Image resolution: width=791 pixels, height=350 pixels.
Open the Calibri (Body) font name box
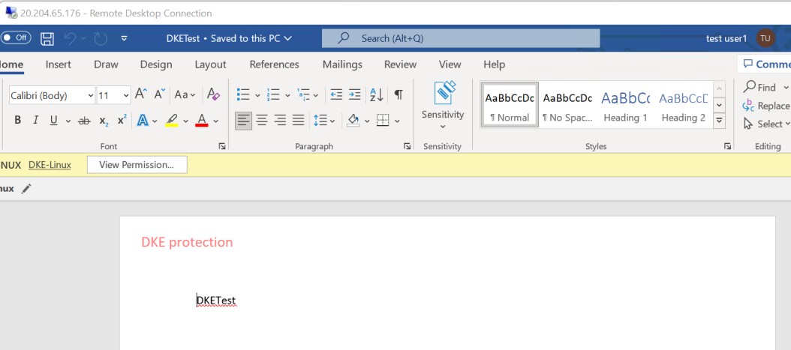click(52, 95)
